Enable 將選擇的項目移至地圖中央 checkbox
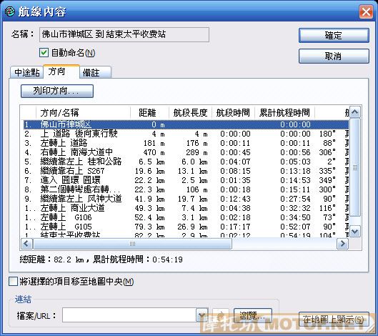The image size is (378, 336). pos(13,281)
